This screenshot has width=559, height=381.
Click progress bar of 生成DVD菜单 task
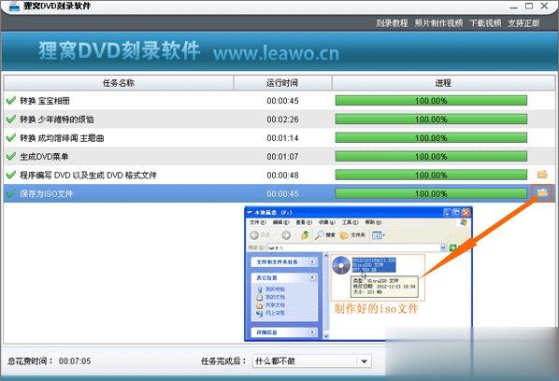pyautogui.click(x=431, y=156)
